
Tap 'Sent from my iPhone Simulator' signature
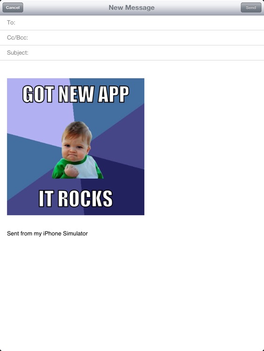click(x=47, y=234)
